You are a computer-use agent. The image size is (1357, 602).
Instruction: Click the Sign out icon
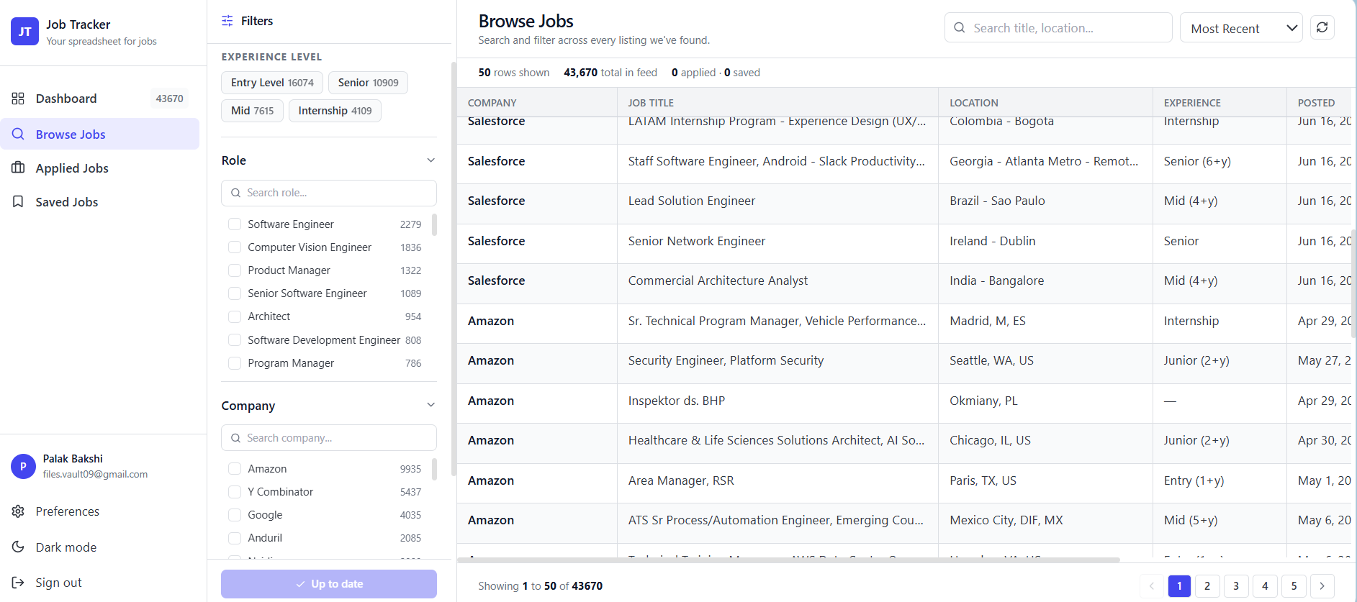[x=18, y=583]
